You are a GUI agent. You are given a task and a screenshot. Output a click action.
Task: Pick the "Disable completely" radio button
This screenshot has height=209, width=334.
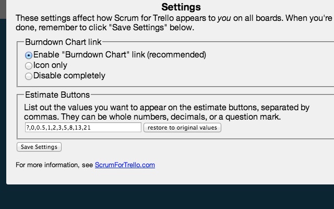(x=29, y=76)
